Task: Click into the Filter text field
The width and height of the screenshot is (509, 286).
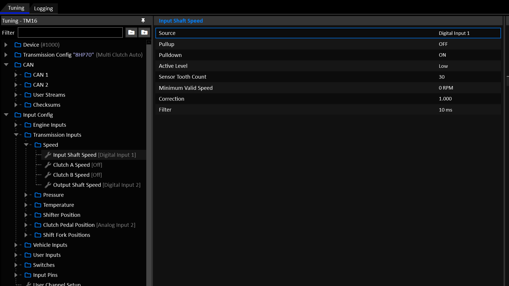Action: (70, 33)
